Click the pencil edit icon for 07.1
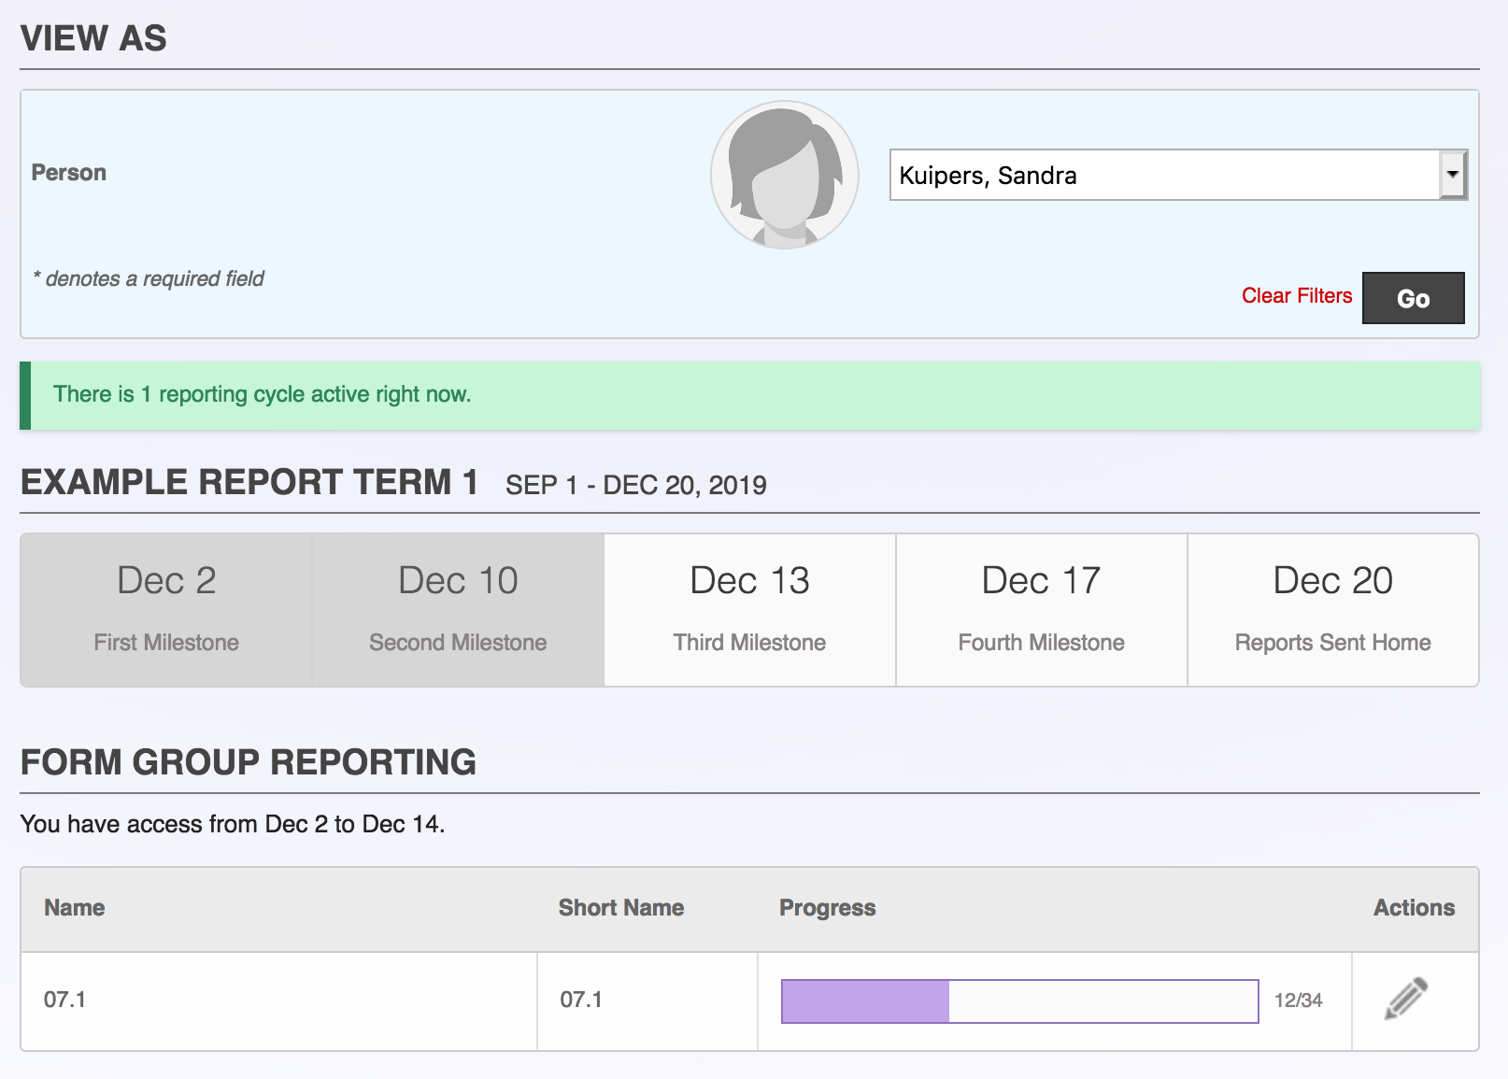The image size is (1508, 1079). coord(1405,999)
